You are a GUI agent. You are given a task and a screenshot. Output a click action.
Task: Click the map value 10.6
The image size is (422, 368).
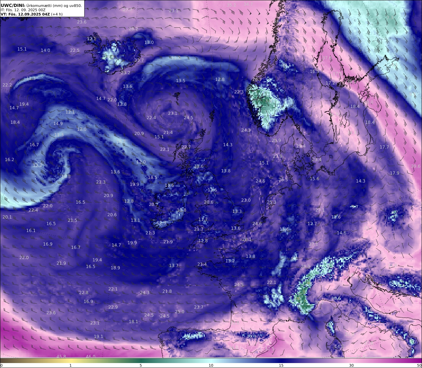[336, 298]
